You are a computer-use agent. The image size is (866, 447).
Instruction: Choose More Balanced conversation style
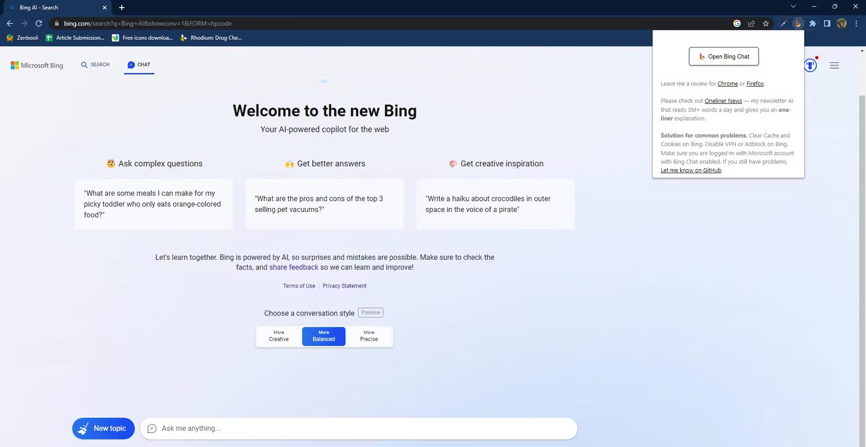pos(324,336)
